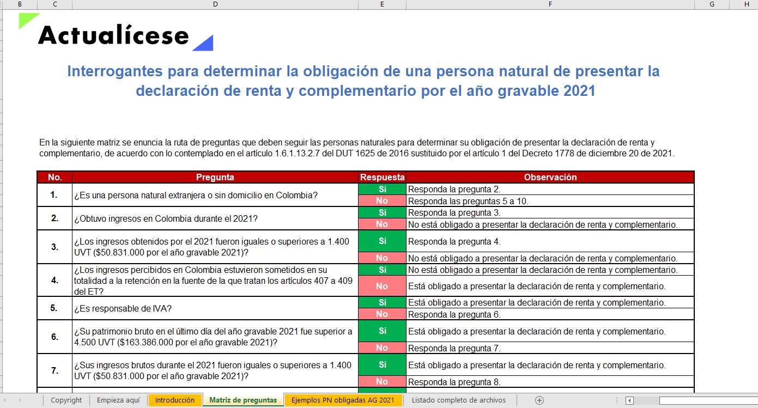Select question 7 about ingresos brutos 2021

215,370
